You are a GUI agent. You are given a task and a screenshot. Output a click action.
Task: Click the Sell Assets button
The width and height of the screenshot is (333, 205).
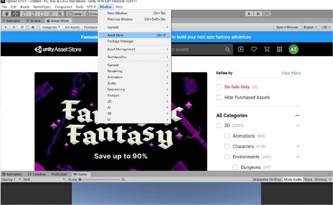72,27
